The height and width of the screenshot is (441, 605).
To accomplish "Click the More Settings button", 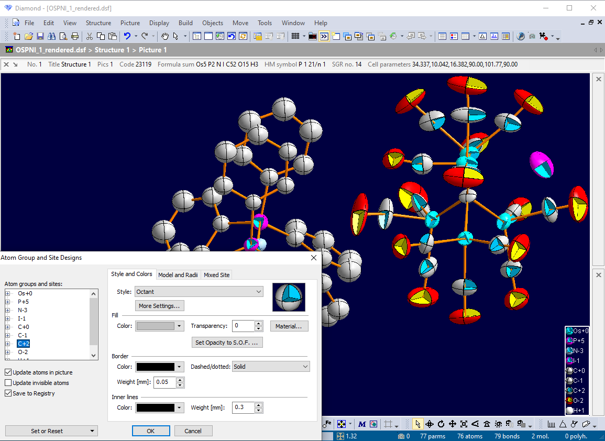I will click(x=160, y=305).
